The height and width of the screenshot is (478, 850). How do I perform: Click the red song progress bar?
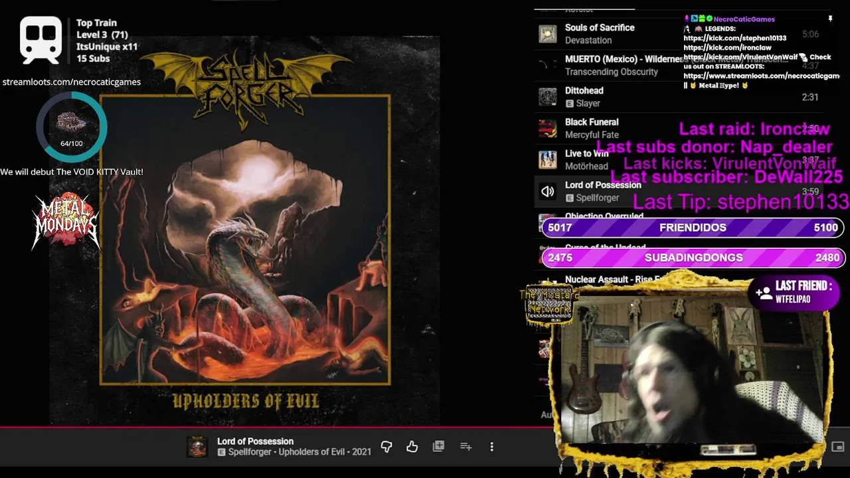[x=279, y=427]
